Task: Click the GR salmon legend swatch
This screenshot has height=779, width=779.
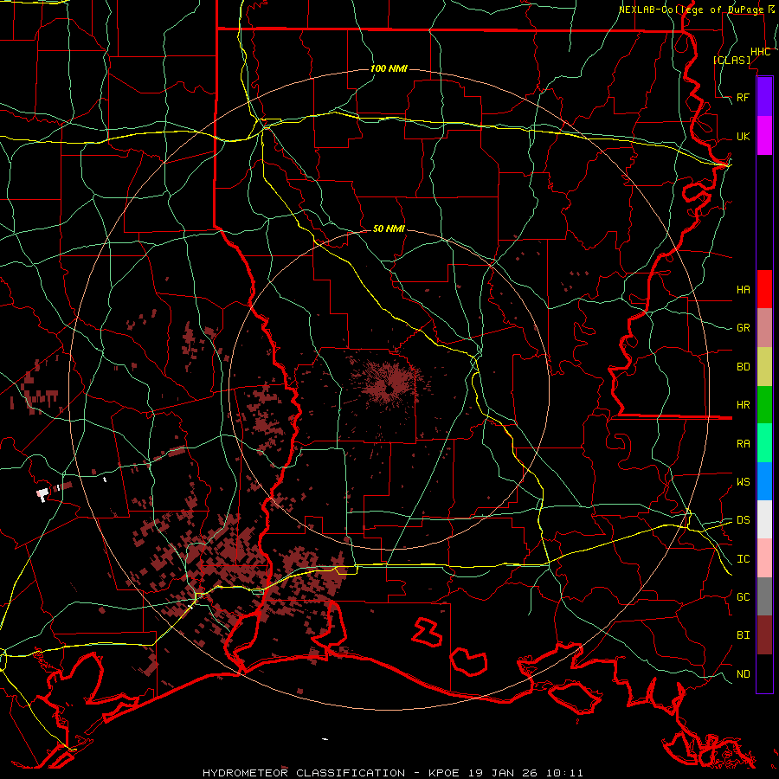Action: point(764,328)
